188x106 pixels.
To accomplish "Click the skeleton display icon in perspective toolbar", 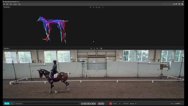I will (99, 7).
